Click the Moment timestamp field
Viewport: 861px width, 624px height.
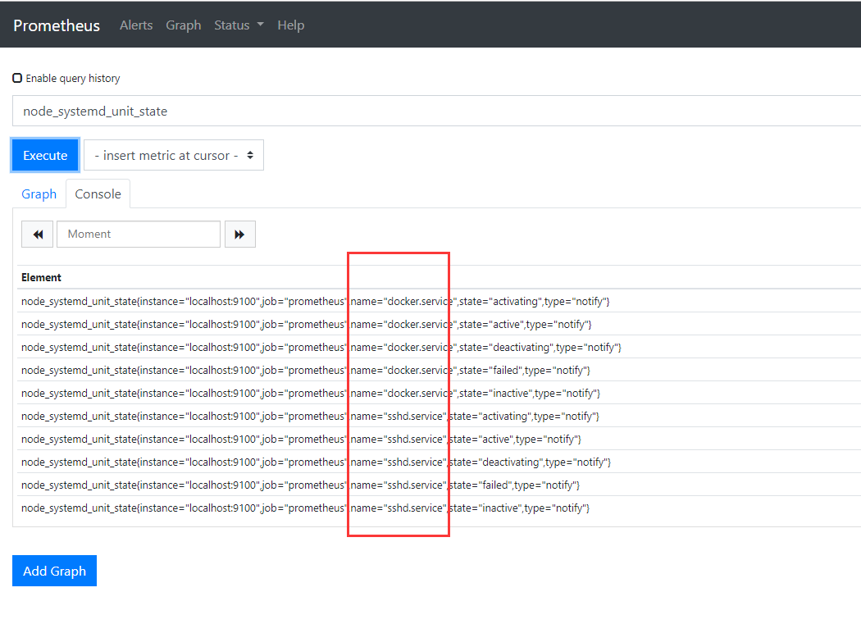(x=138, y=234)
